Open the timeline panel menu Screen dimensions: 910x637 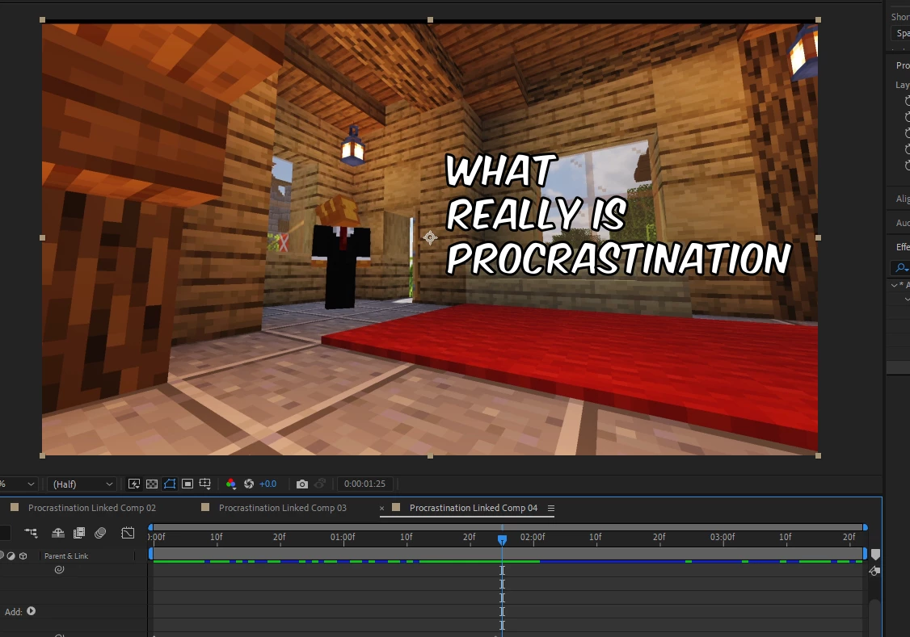(550, 509)
